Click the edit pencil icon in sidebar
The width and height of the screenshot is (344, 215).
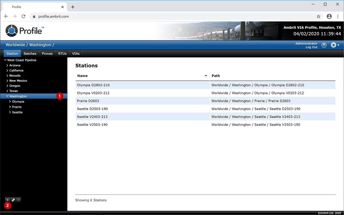point(13,200)
